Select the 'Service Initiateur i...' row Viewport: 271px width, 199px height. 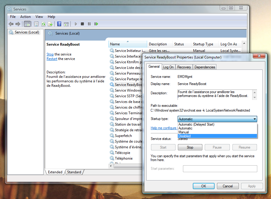[x=175, y=51]
